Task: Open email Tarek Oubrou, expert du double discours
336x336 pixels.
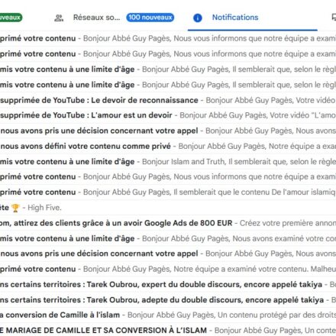Action: tap(168, 284)
